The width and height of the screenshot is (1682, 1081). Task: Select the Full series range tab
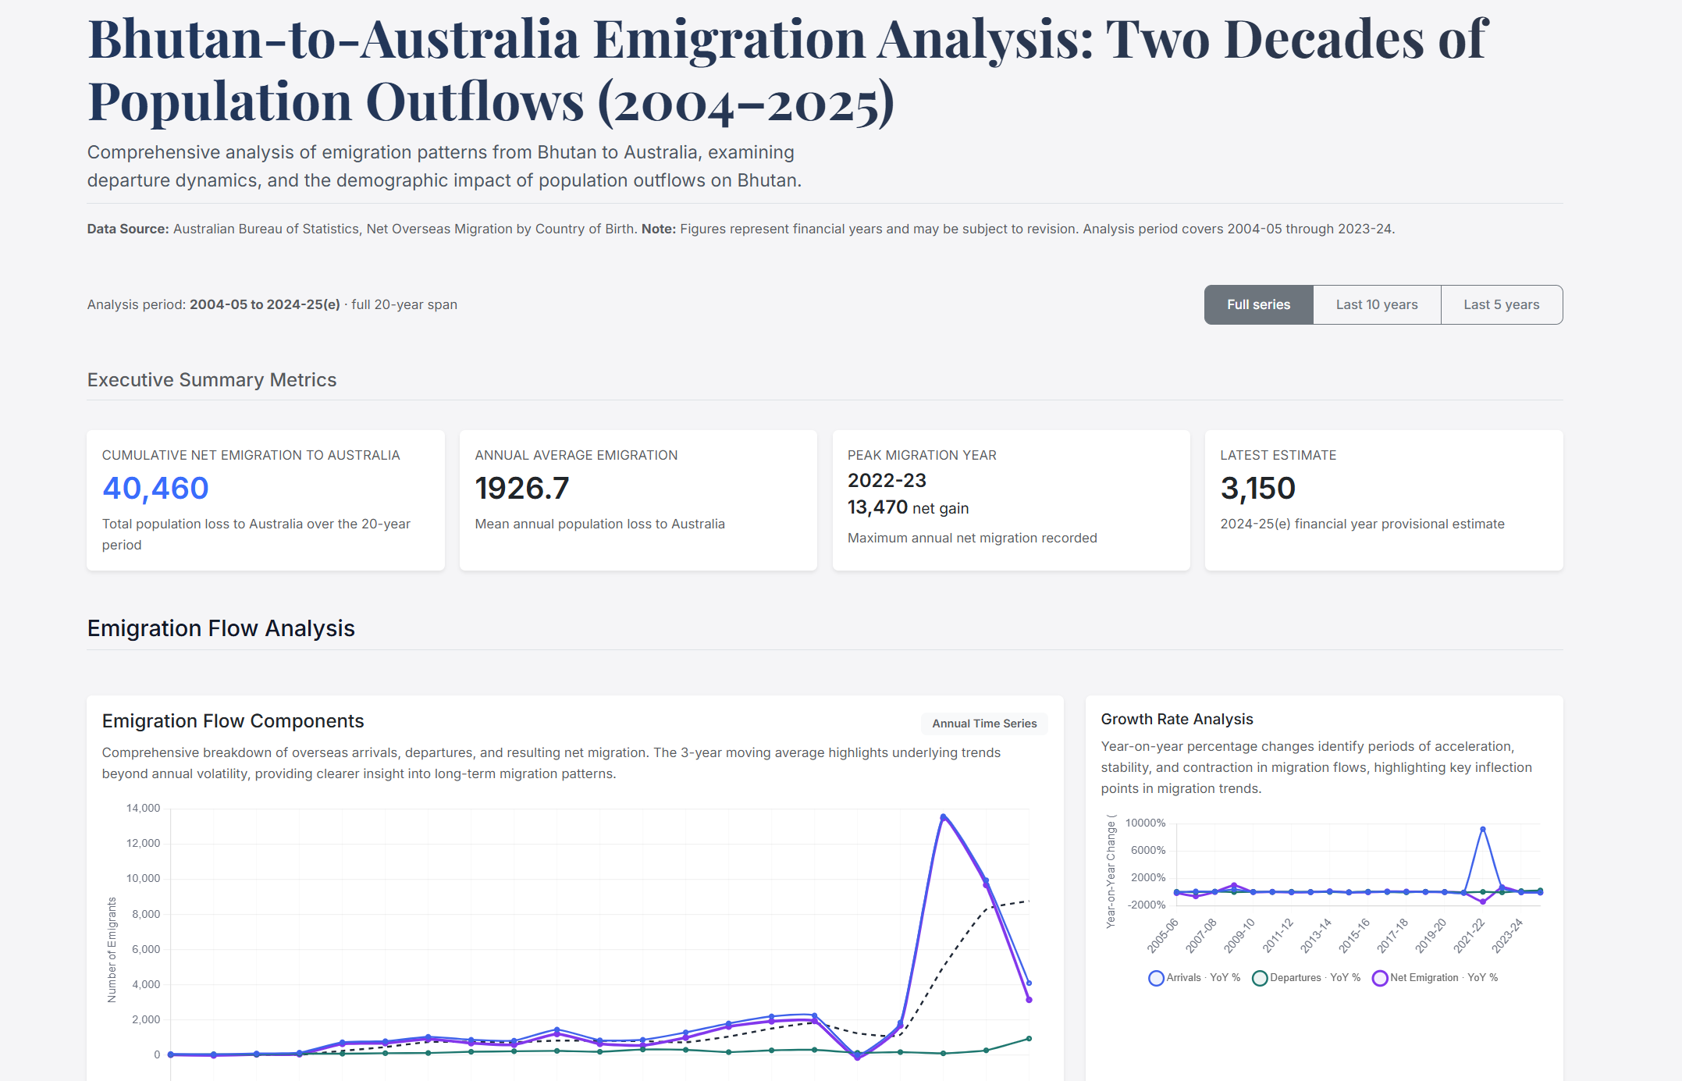point(1258,304)
